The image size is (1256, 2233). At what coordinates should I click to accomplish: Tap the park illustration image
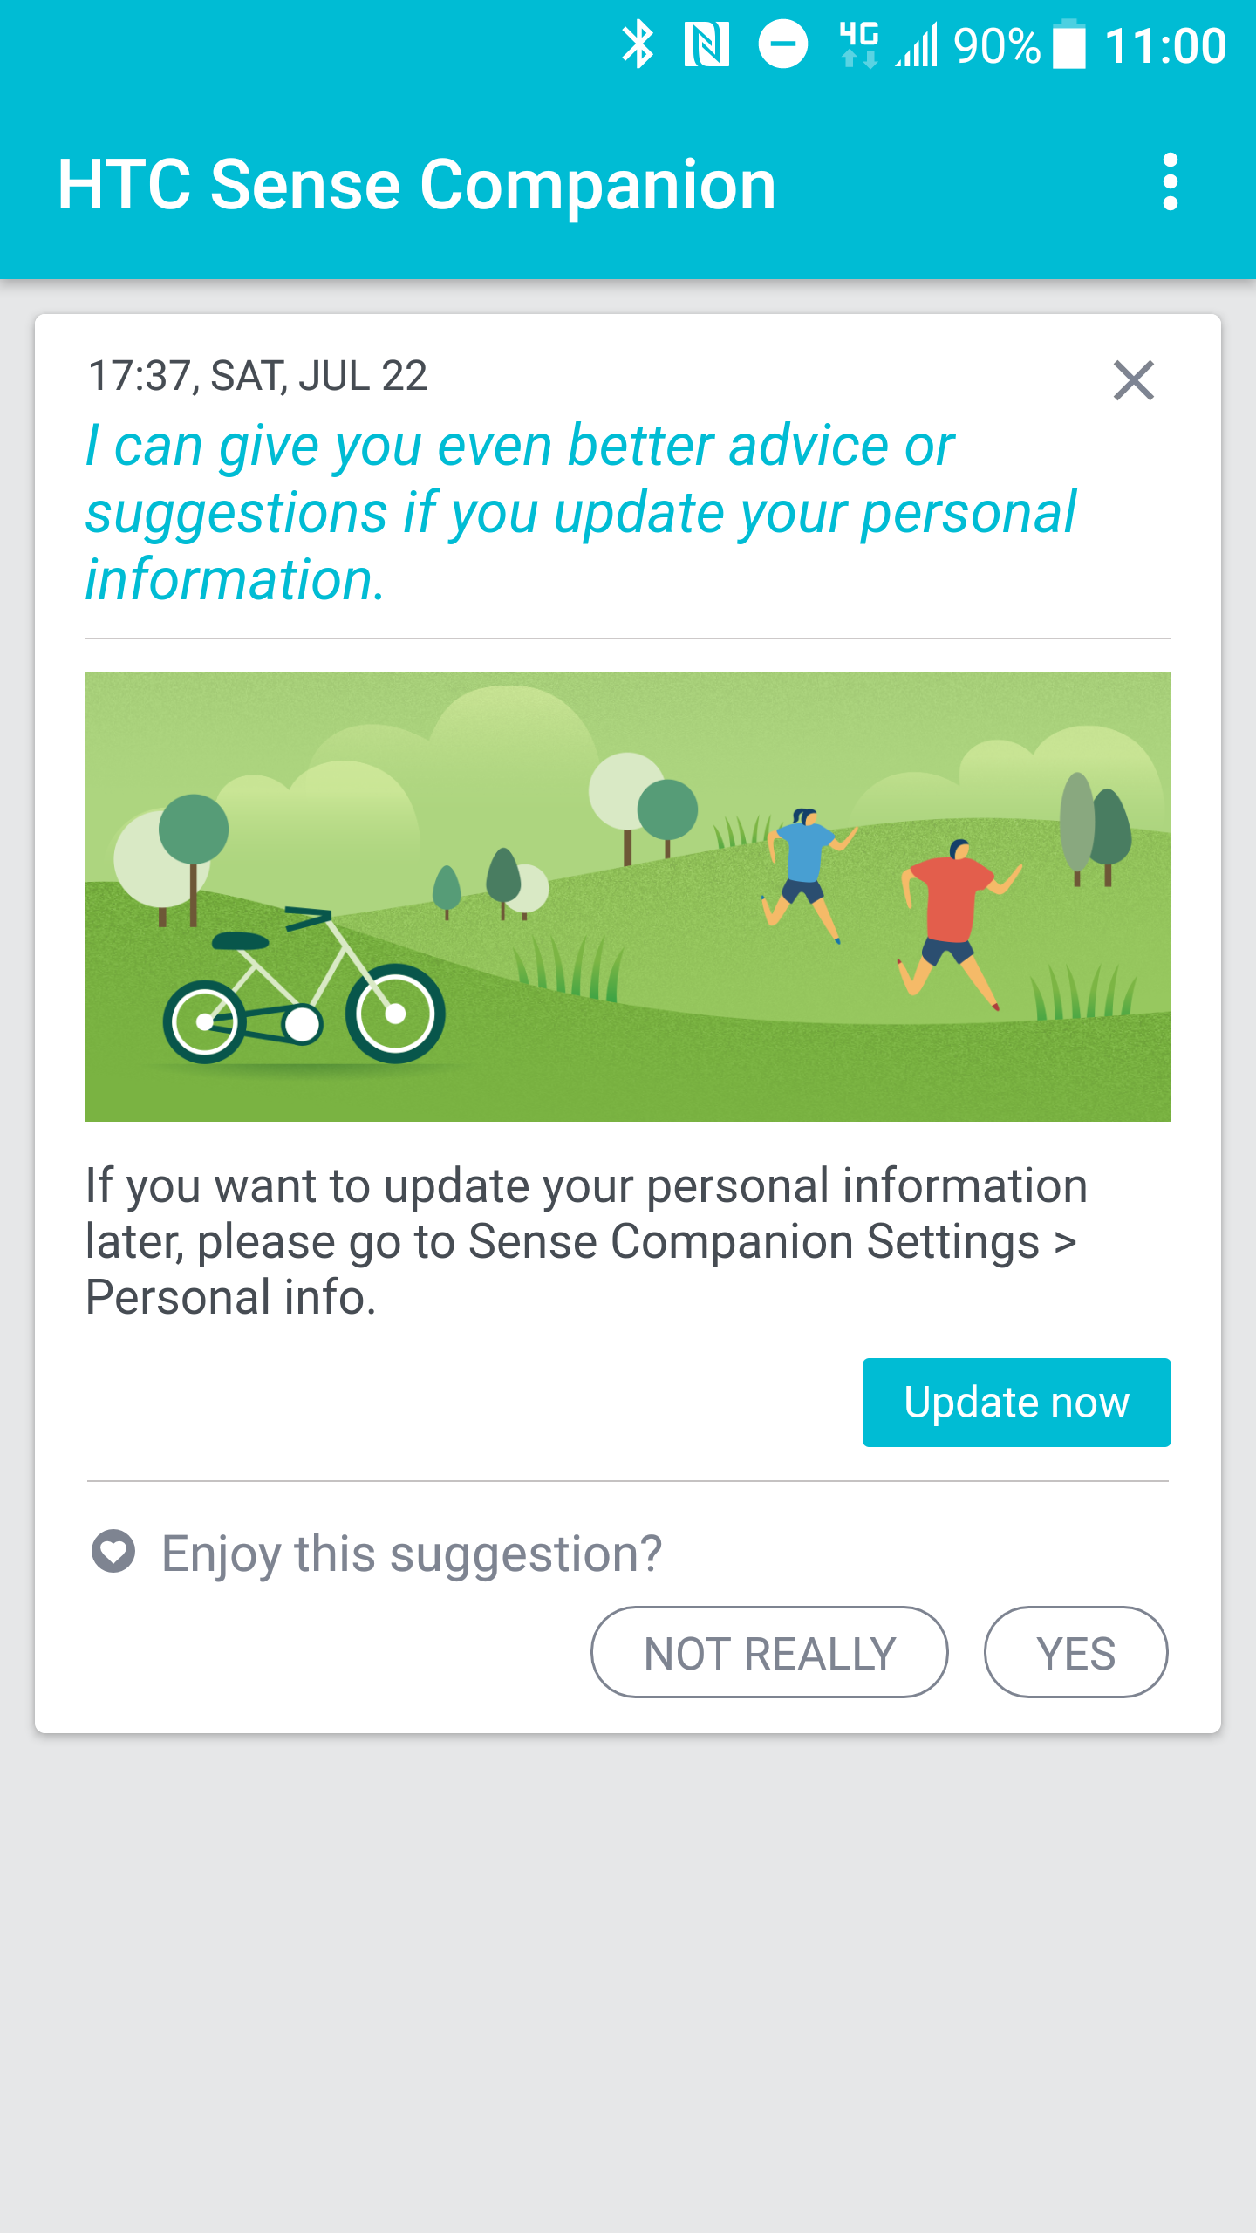(x=628, y=897)
